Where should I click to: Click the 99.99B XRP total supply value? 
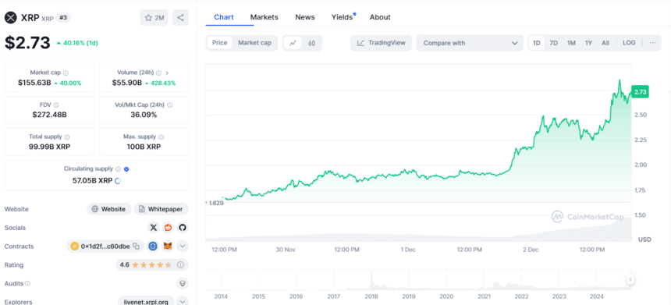[x=50, y=147]
